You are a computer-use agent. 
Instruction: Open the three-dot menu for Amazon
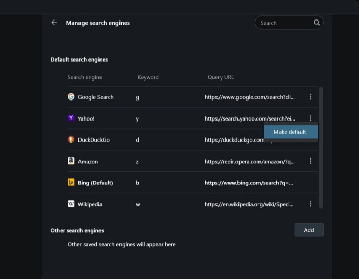(x=310, y=161)
